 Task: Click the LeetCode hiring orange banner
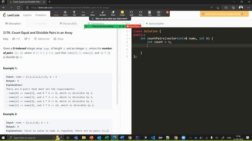coord(224,14)
